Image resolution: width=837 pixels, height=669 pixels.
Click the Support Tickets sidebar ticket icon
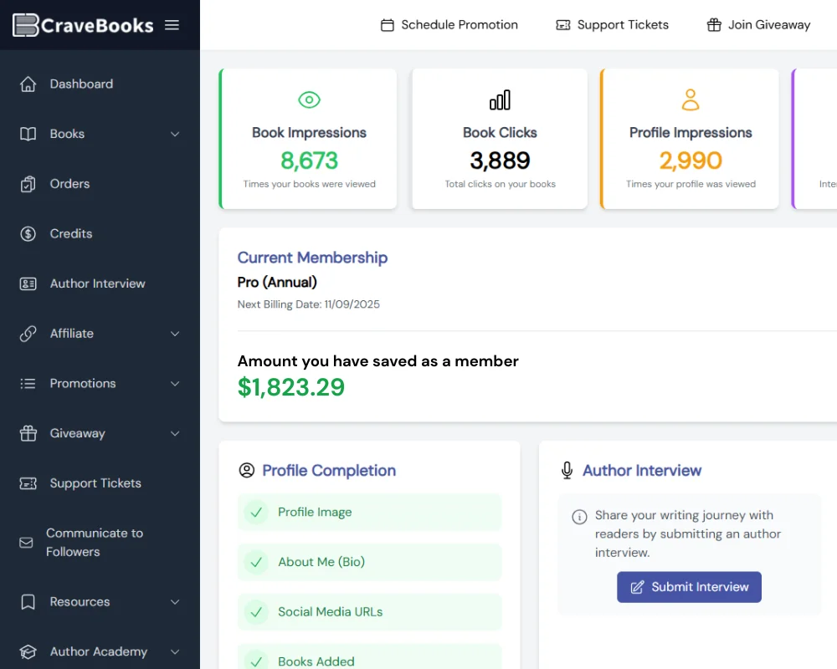(28, 483)
